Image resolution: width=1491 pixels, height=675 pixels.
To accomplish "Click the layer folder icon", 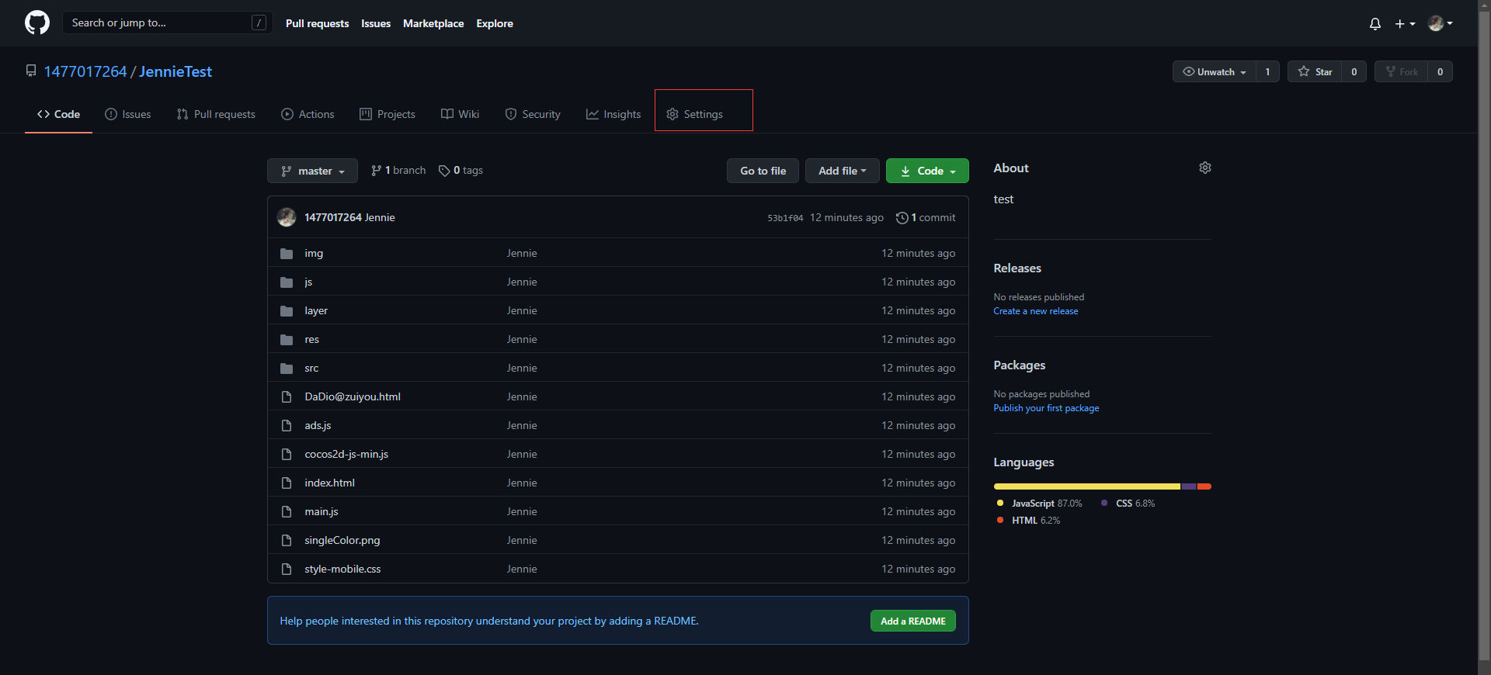I will [287, 310].
